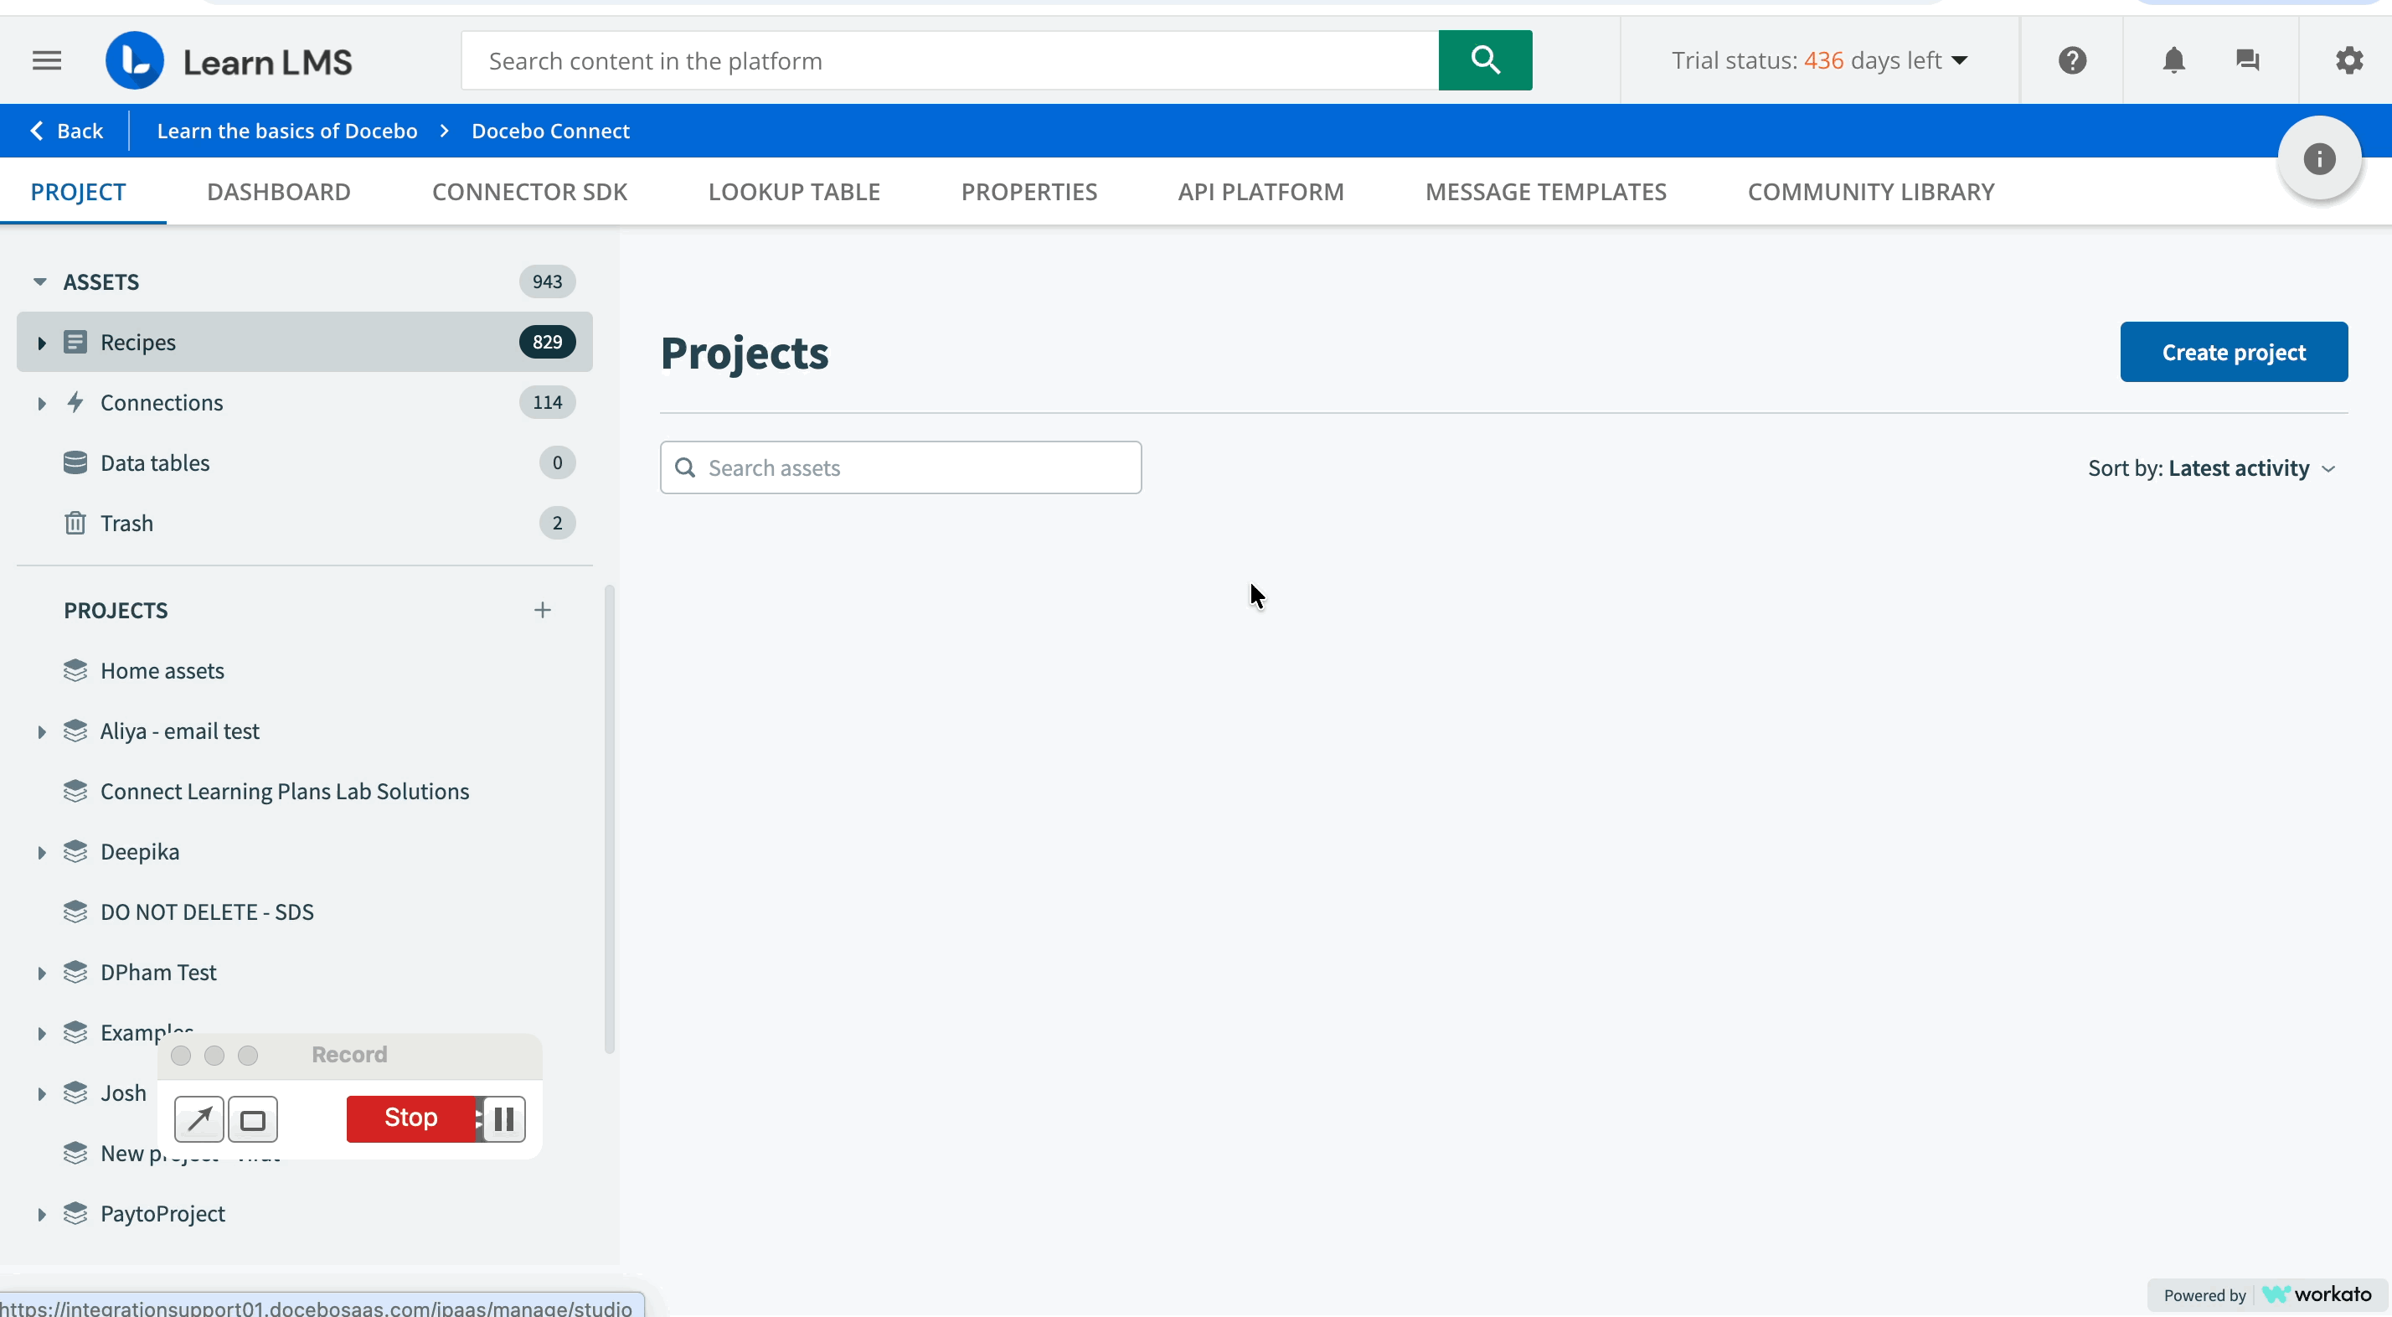Open the hamburger main menu
Viewport: 2392px width, 1317px height.
pyautogui.click(x=46, y=61)
